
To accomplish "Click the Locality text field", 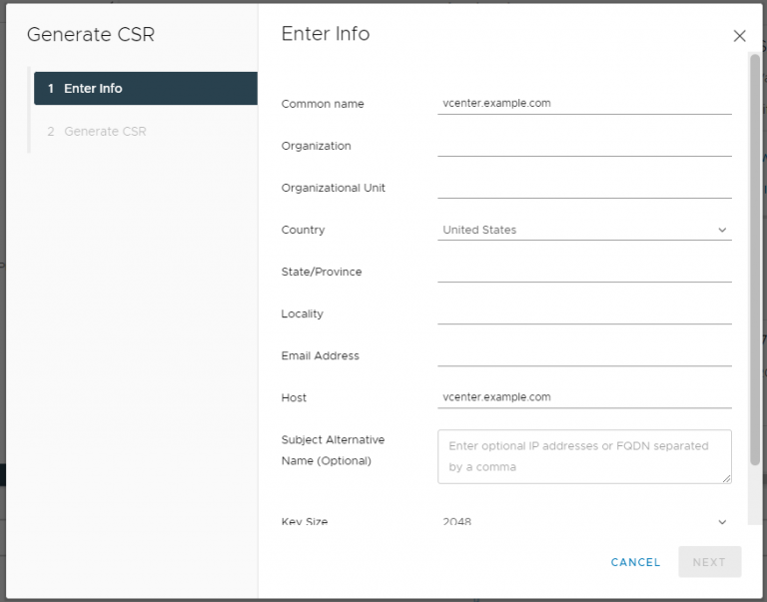I will pos(583,312).
